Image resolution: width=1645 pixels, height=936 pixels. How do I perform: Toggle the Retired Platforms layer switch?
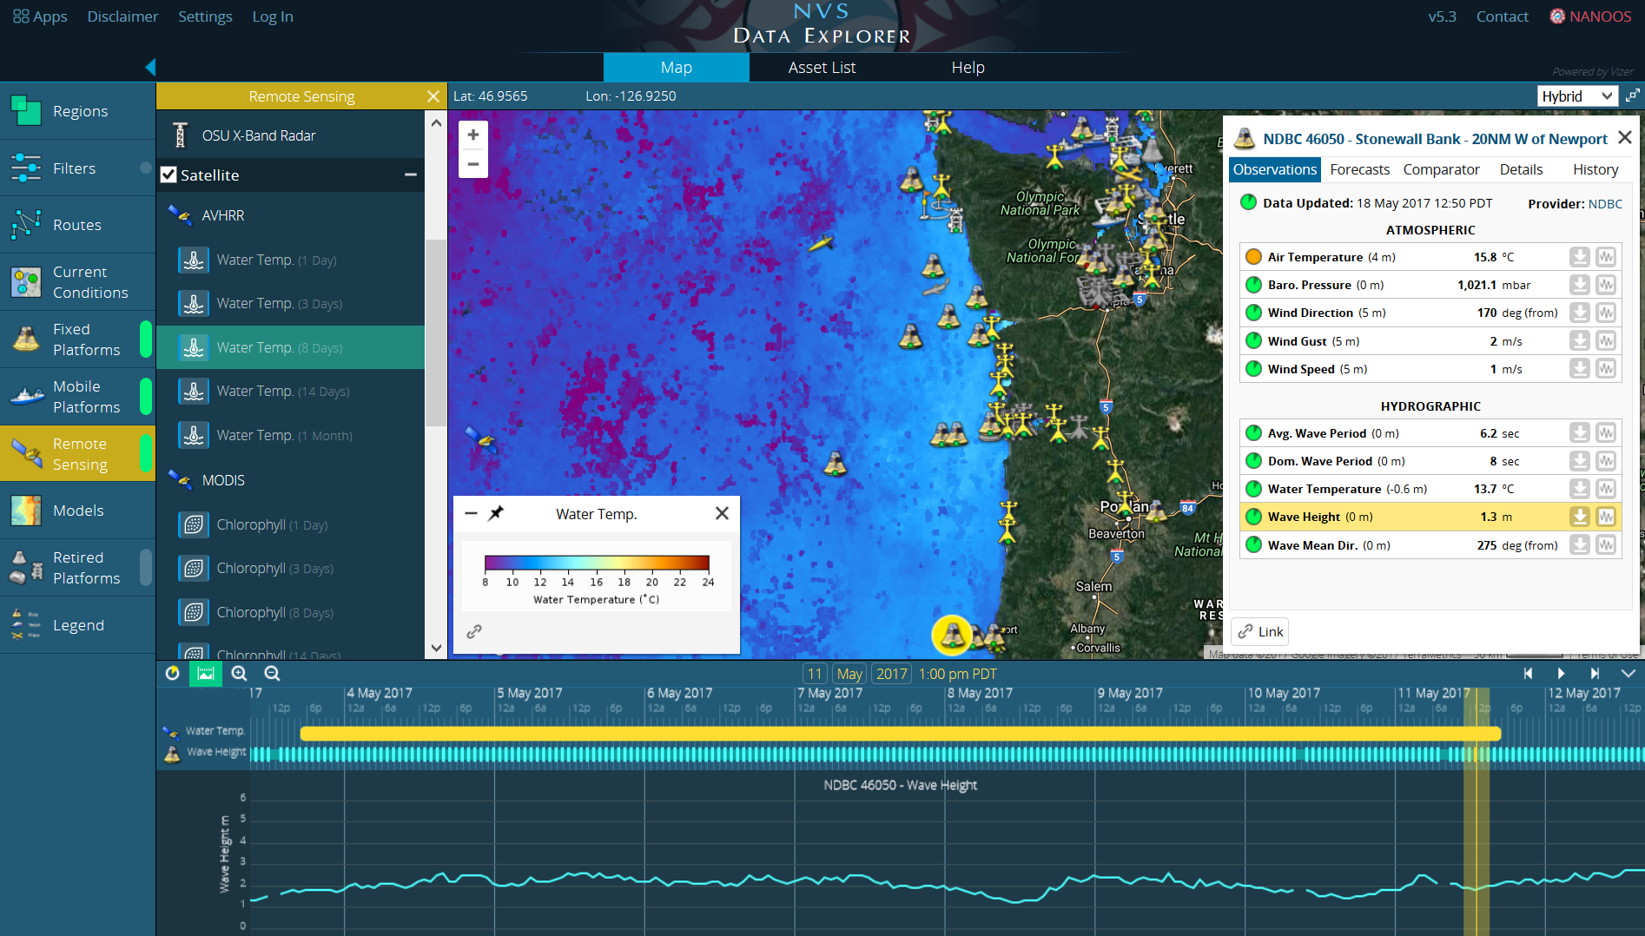[145, 568]
